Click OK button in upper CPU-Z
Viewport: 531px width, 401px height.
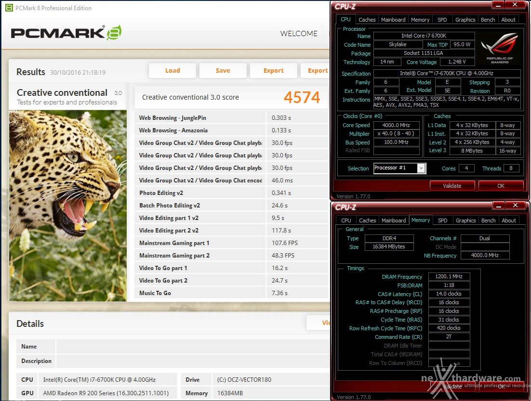(501, 186)
